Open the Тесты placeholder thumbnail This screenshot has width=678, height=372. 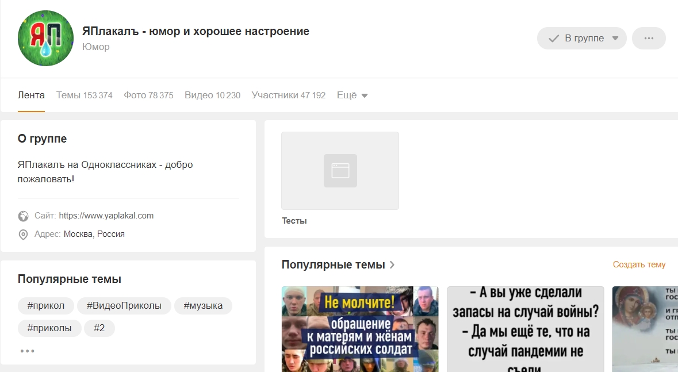click(x=340, y=171)
